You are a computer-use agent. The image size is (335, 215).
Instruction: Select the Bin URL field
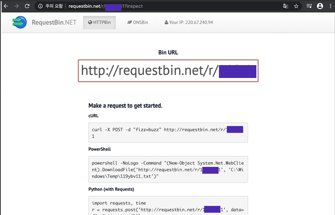[168, 71]
